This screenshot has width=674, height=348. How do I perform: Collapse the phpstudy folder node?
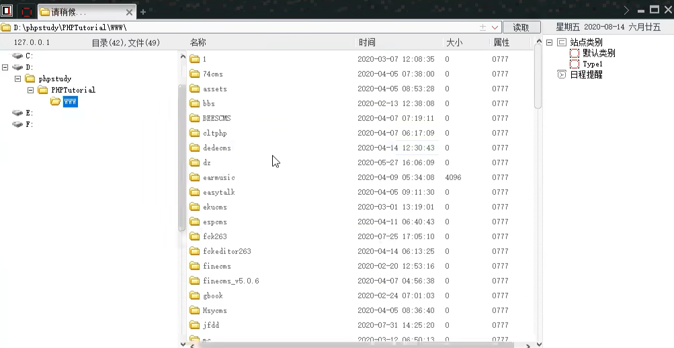tap(17, 79)
